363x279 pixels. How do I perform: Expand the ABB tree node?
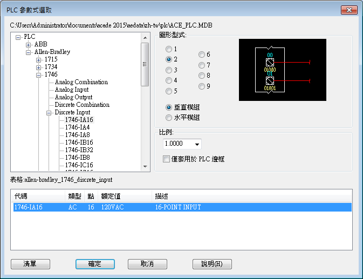tap(28, 45)
